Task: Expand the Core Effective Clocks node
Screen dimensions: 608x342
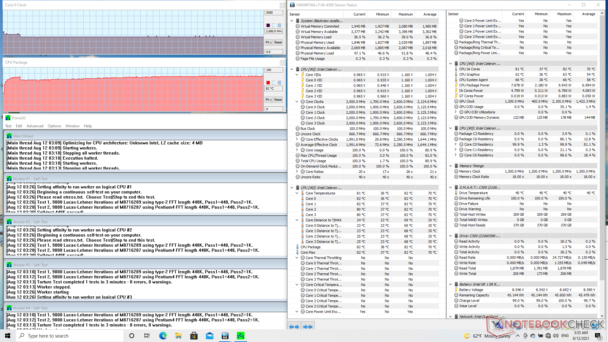Action: [x=297, y=139]
